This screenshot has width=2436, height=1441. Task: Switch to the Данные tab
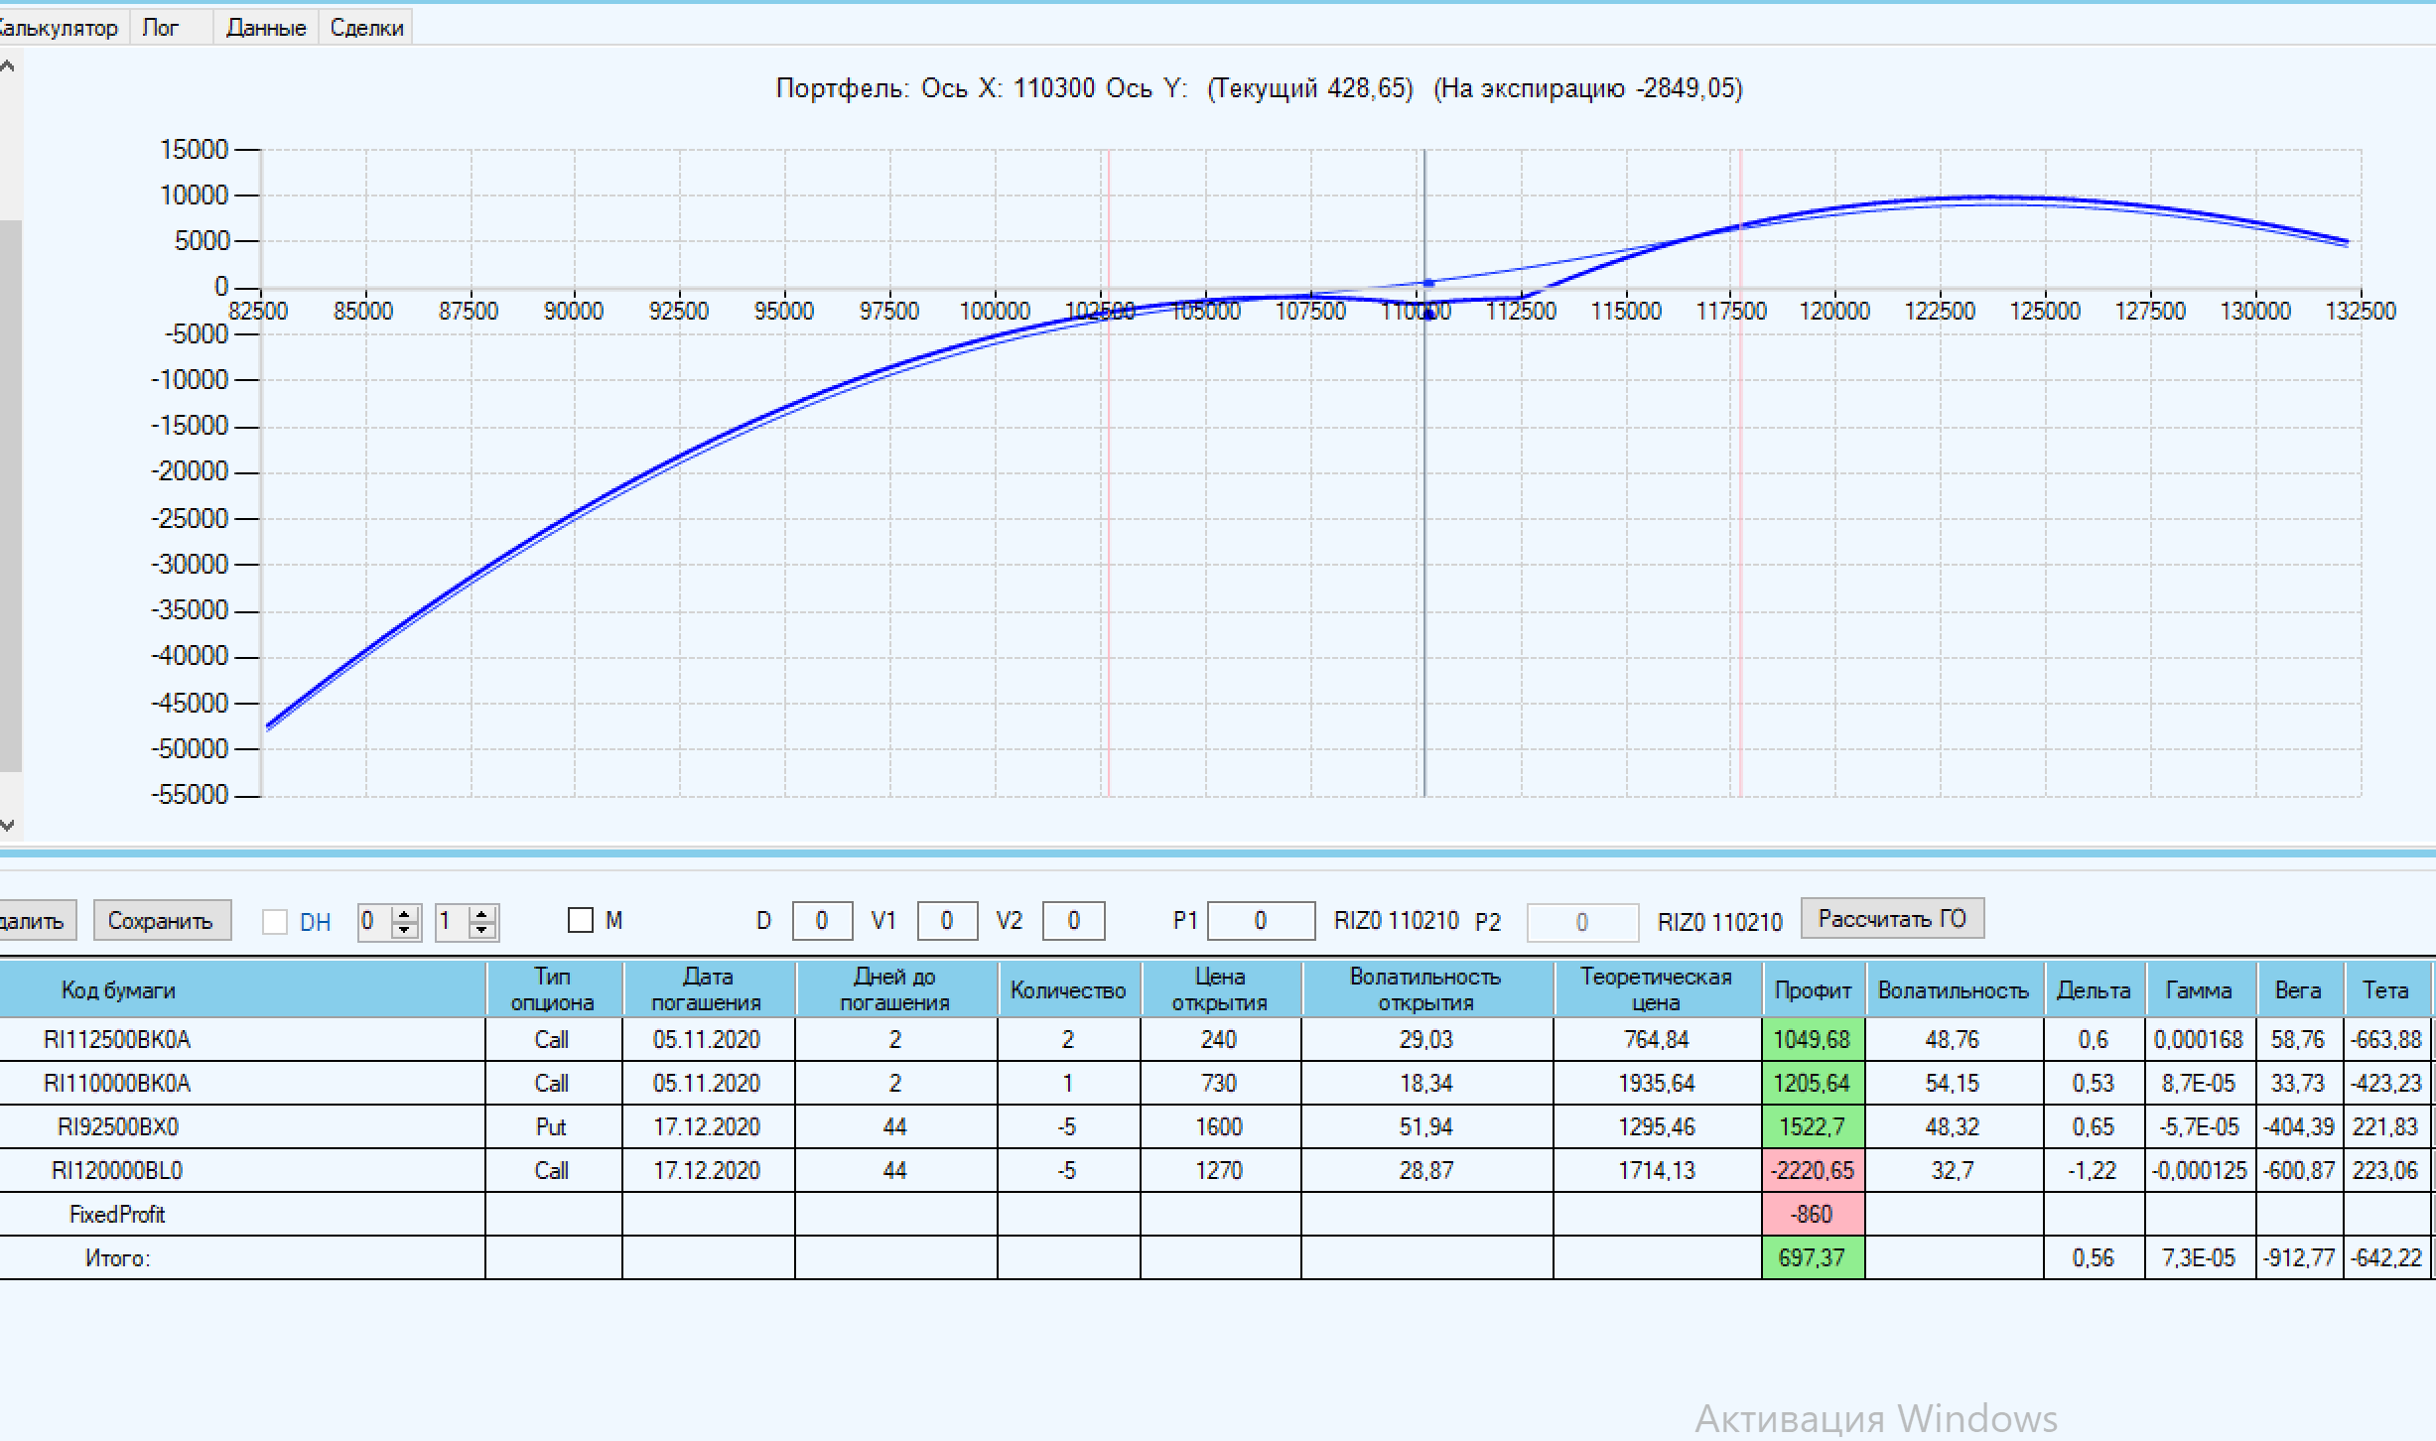[266, 28]
